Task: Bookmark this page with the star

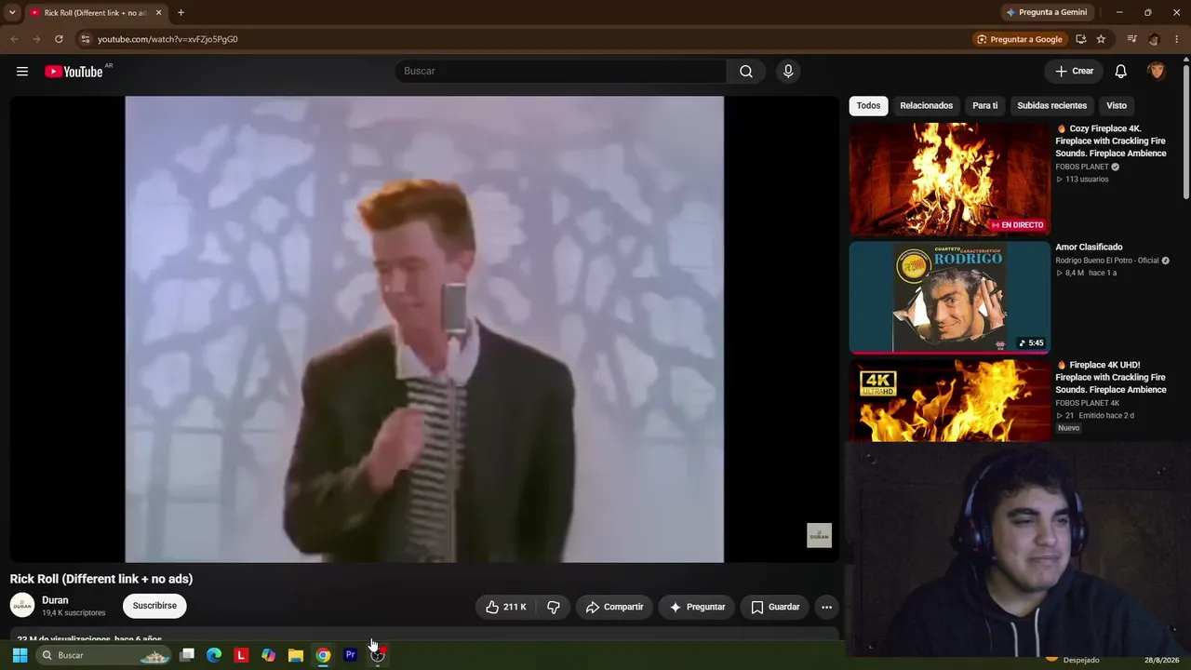Action: 1101,39
